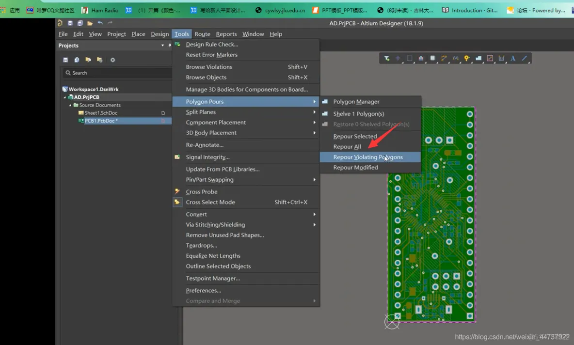
Task: Choose Design Rule Check from Tools menu
Action: tap(246, 44)
